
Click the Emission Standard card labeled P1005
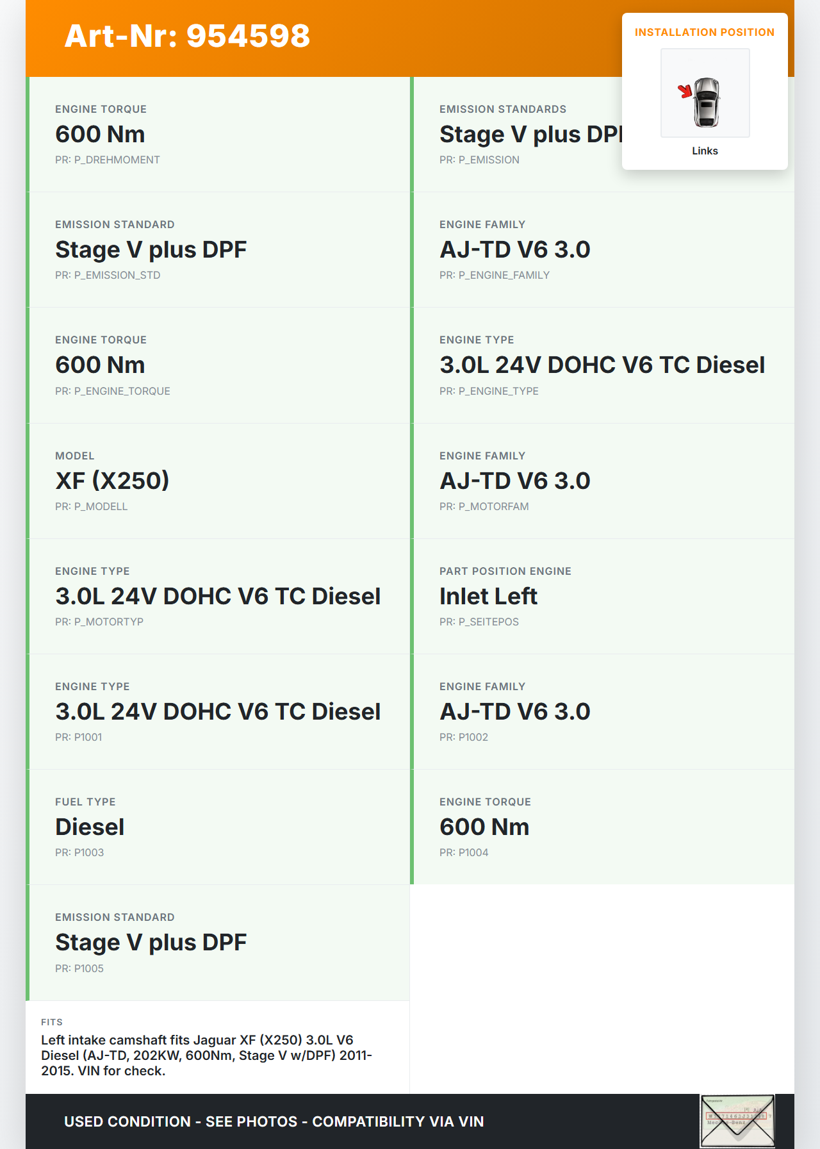pyautogui.click(x=219, y=943)
